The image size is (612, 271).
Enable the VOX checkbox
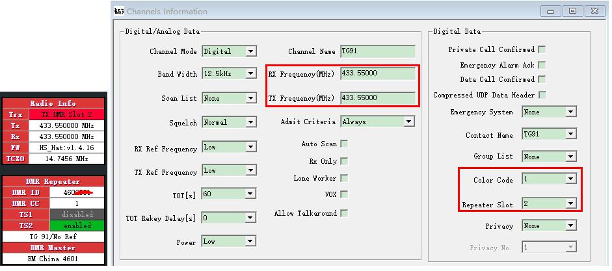coord(344,194)
